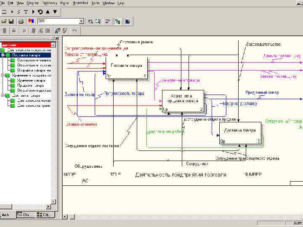Viewport: 303px width, 227px height.
Task: Switch to the Diagrams tab
Action: coord(25,215)
